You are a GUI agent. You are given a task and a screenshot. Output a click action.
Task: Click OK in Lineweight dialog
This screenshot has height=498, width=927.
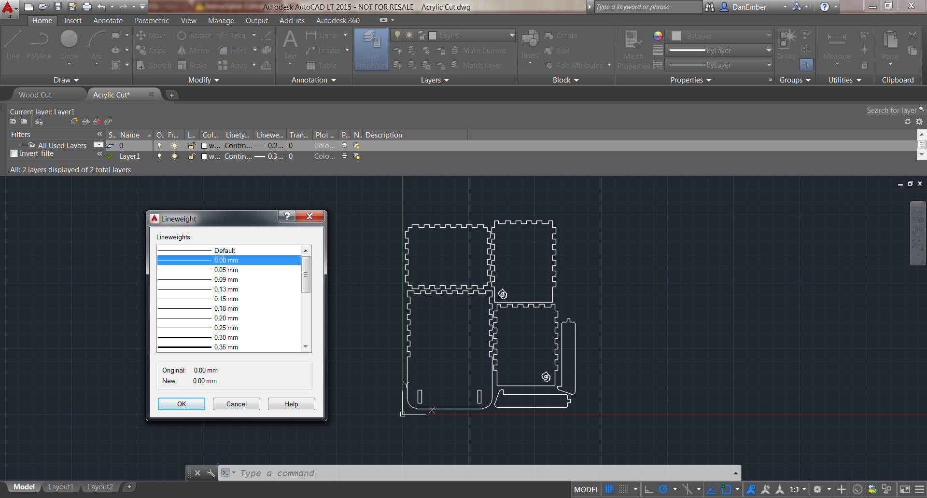182,404
